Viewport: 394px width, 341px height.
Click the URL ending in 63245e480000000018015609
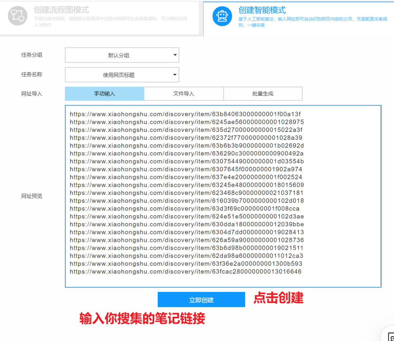[187, 185]
